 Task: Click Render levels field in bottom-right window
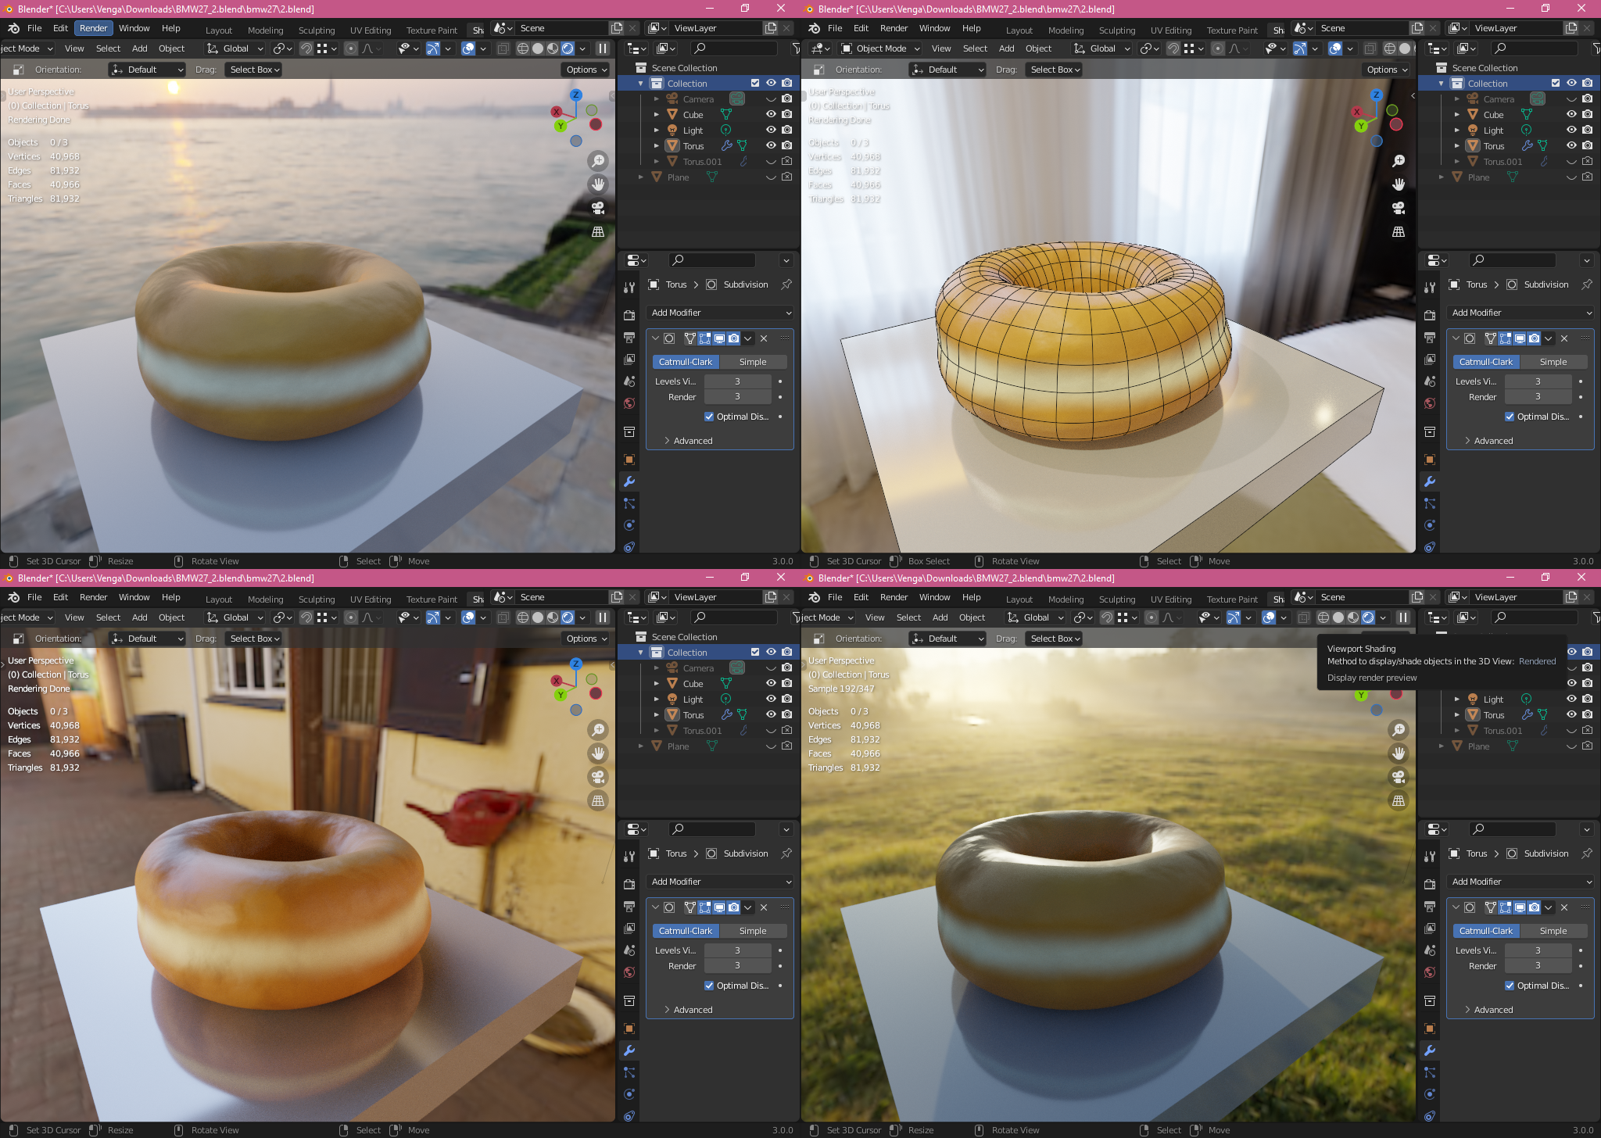coord(1538,966)
